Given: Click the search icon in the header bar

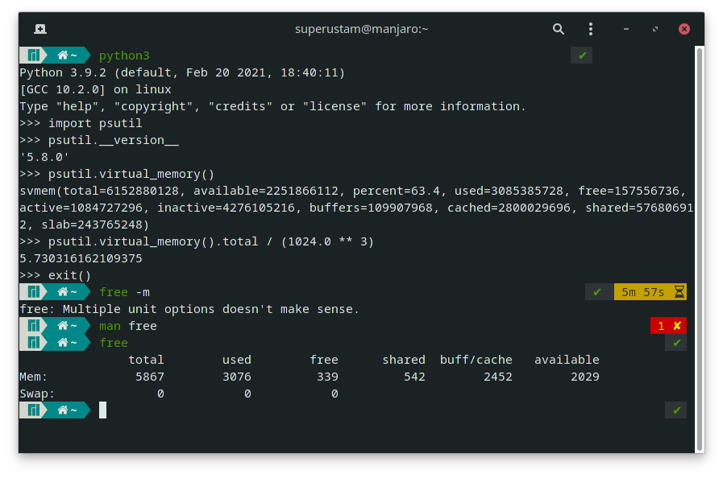Looking at the screenshot, I should (559, 28).
